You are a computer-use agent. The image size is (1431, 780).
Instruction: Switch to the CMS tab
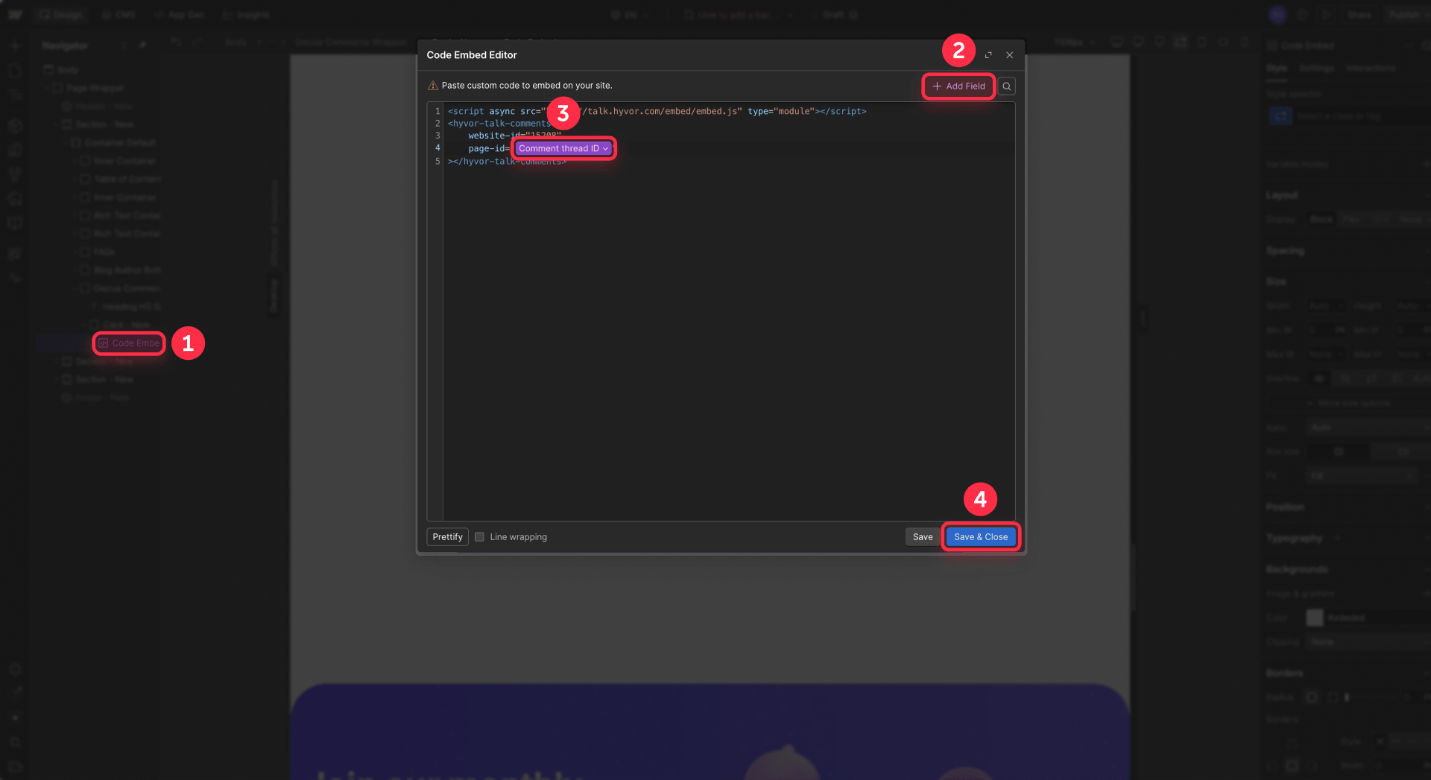118,15
